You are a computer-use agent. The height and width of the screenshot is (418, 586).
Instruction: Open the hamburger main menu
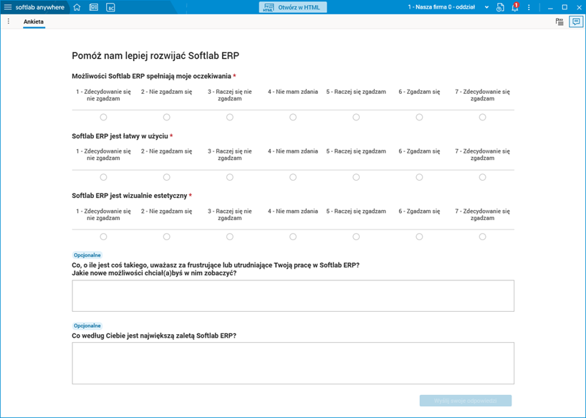tap(7, 7)
